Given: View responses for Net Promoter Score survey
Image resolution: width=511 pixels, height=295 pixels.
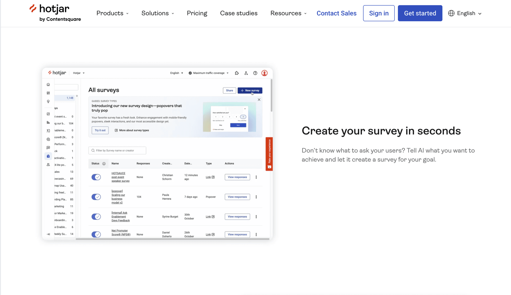Looking at the screenshot, I should coord(237,234).
